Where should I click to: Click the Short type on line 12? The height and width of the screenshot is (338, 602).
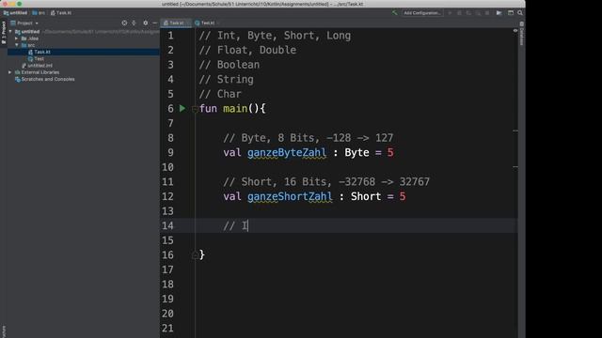[366, 196]
